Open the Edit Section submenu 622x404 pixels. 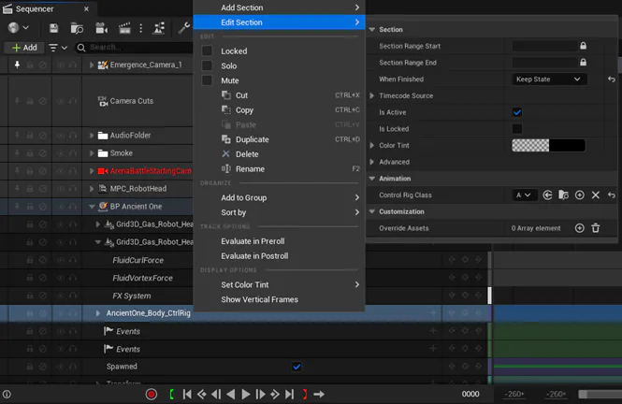click(279, 22)
